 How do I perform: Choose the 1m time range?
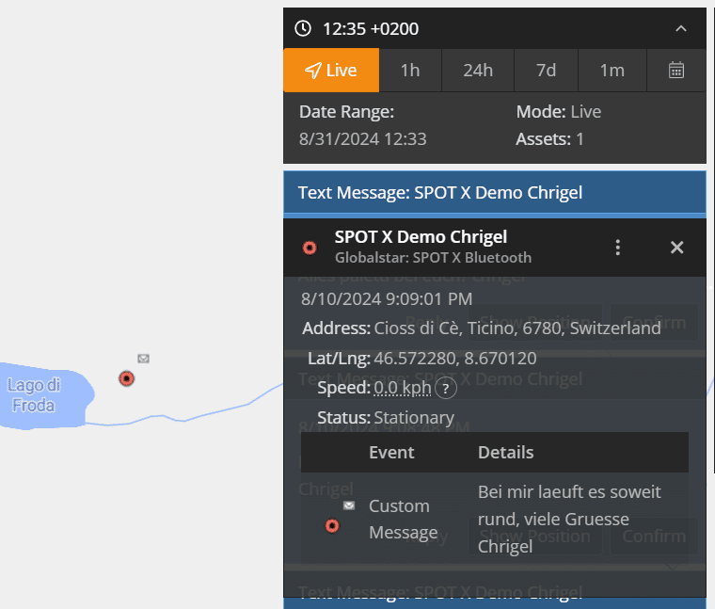pos(612,71)
